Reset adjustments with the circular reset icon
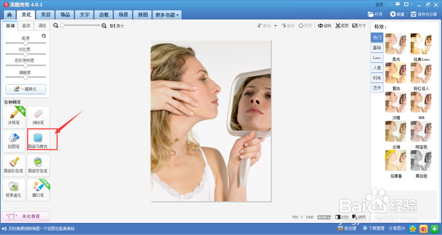Screen dimensions: 442x235 click(x=44, y=36)
